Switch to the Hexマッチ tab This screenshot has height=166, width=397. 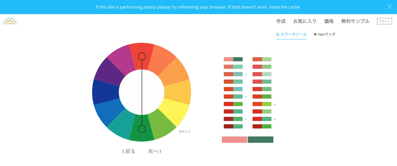[x=325, y=34]
